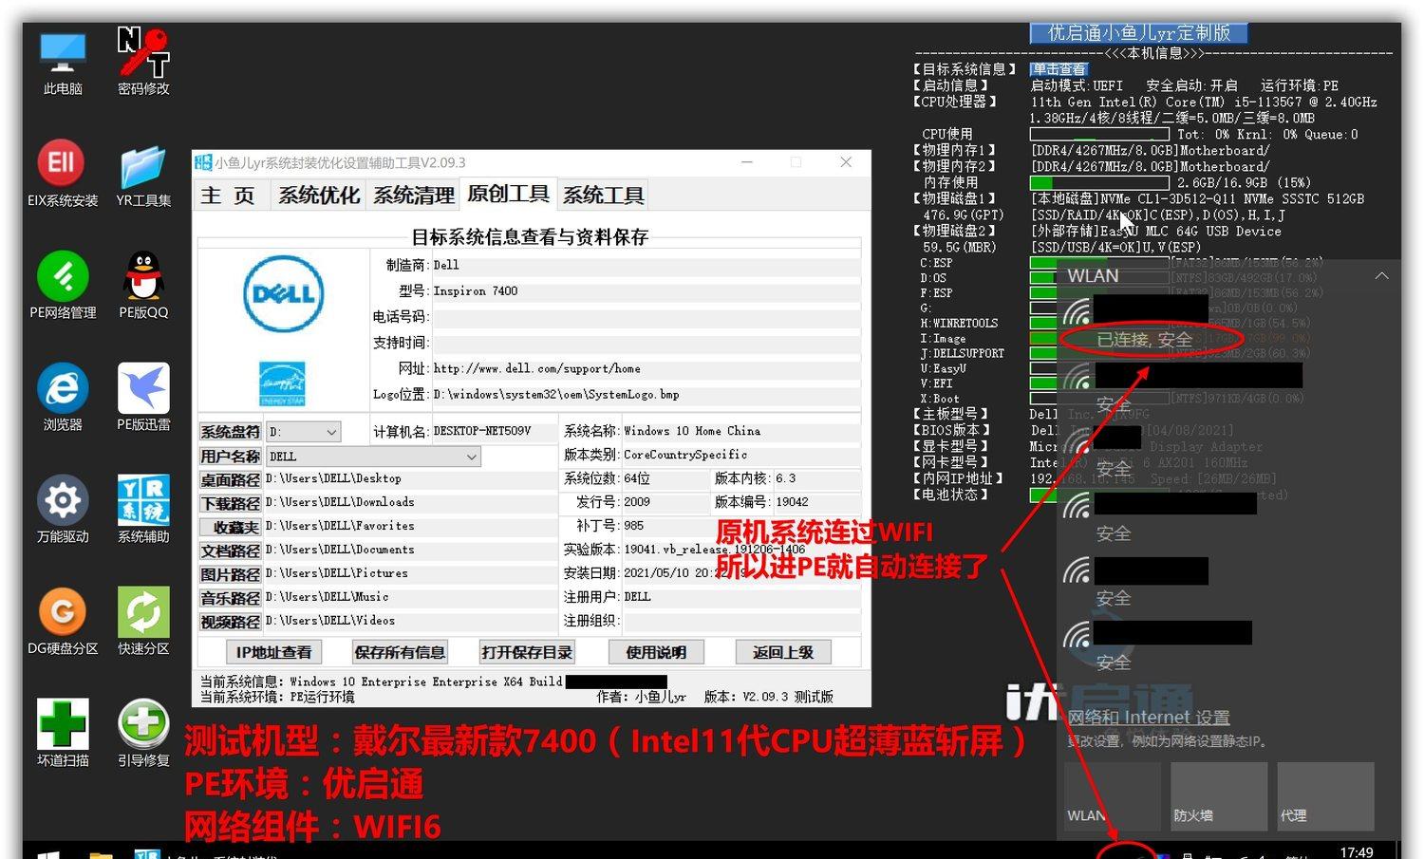
Task: Click the 音乐路径 button
Action: click(x=230, y=599)
